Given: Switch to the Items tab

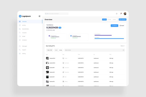Looking at the screenshot, I should point(56,50).
